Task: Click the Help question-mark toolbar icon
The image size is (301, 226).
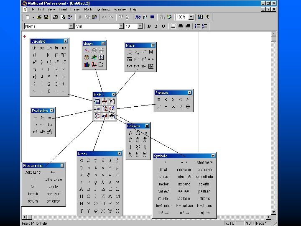Action: click(207, 17)
